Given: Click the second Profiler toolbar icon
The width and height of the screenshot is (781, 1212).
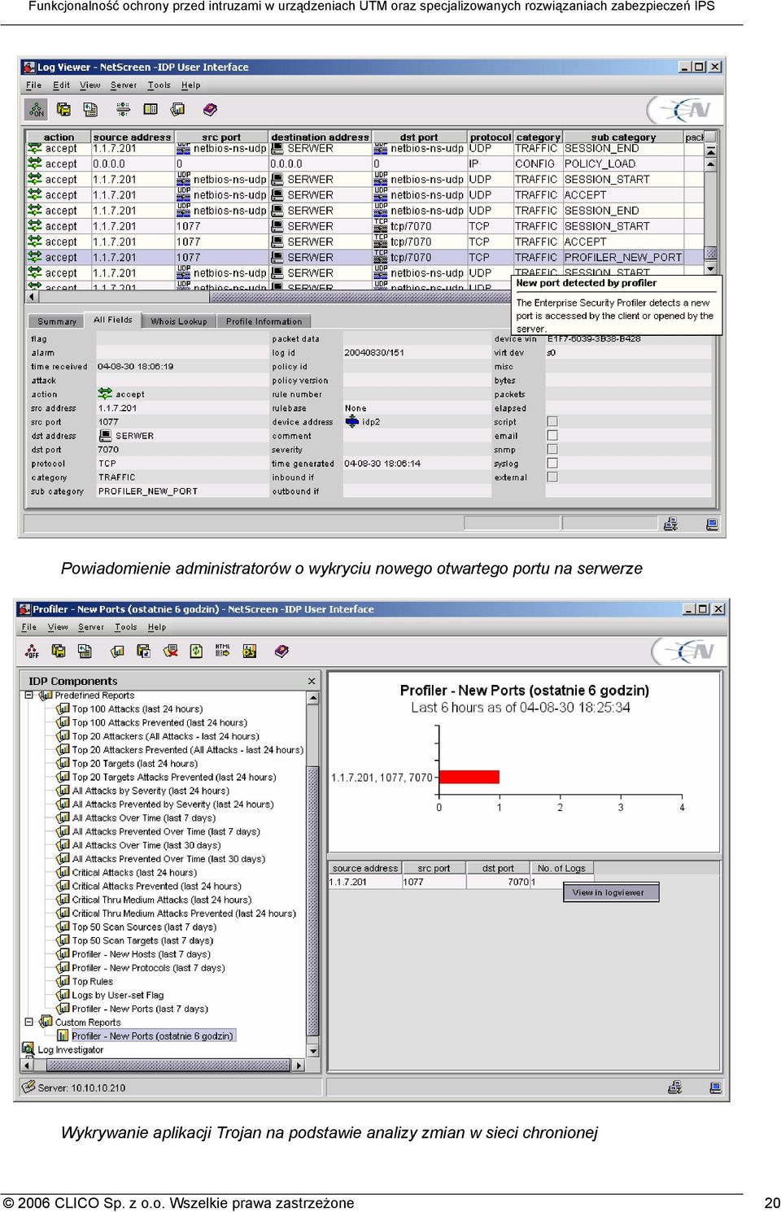Looking at the screenshot, I should (x=59, y=651).
